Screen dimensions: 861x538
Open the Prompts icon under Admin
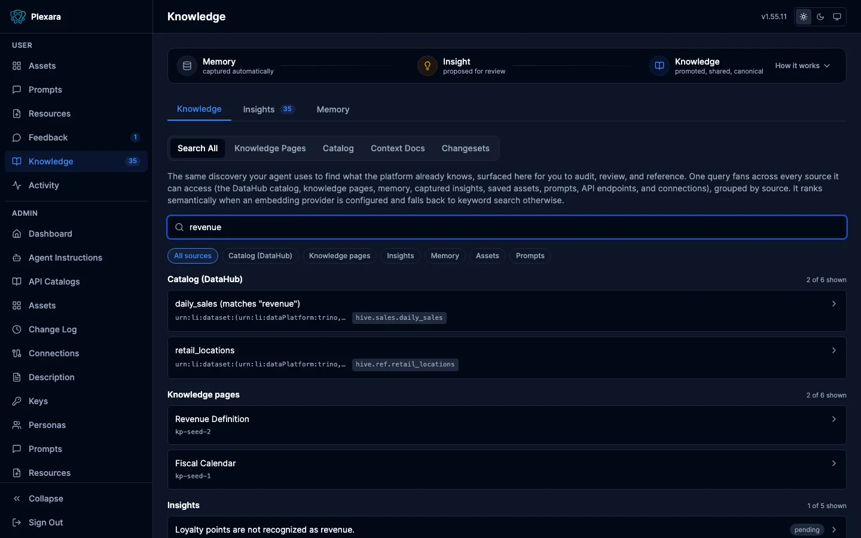click(x=17, y=449)
